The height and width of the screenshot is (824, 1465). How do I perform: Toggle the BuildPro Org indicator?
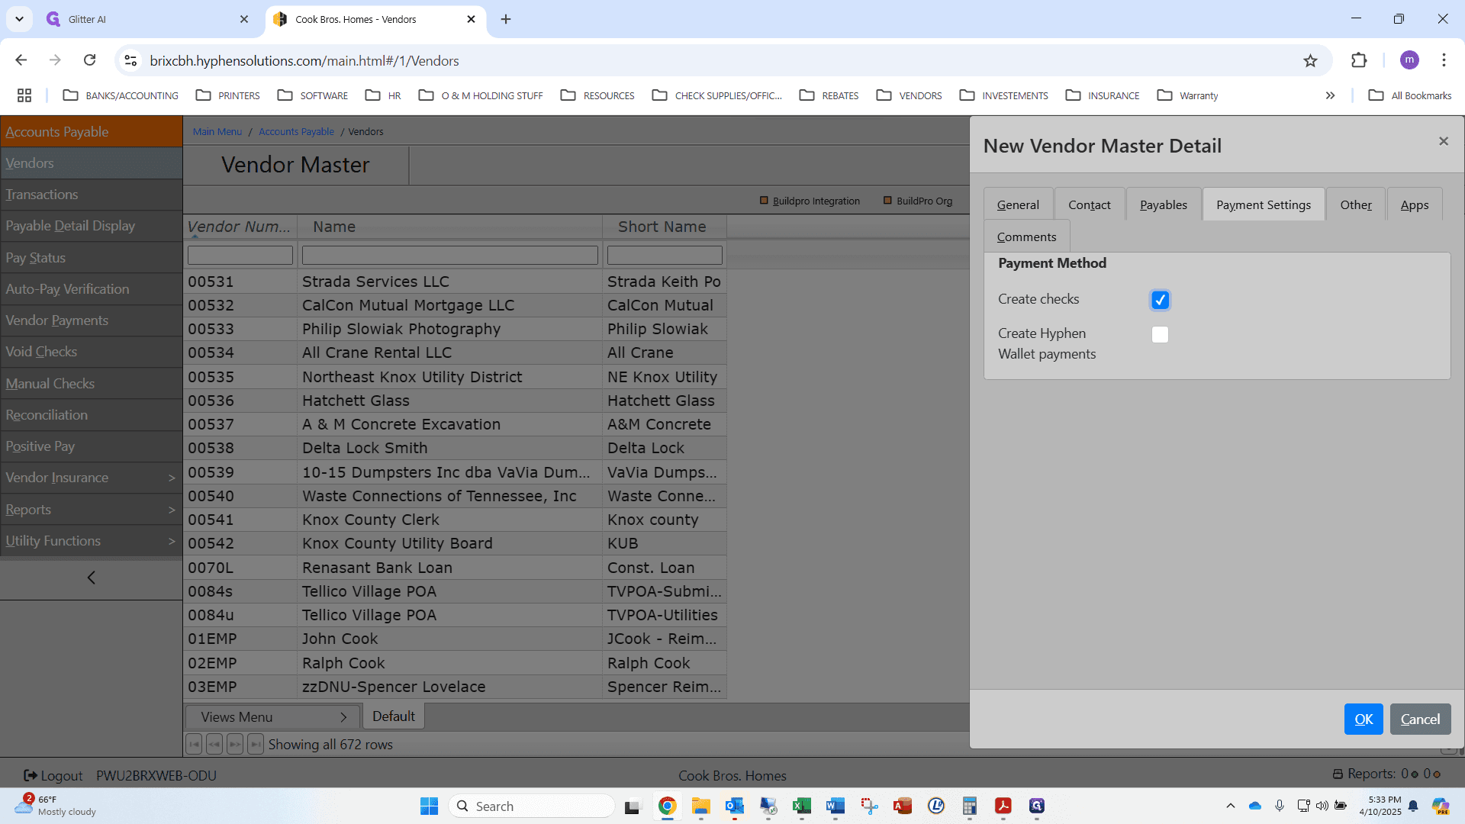[887, 201]
